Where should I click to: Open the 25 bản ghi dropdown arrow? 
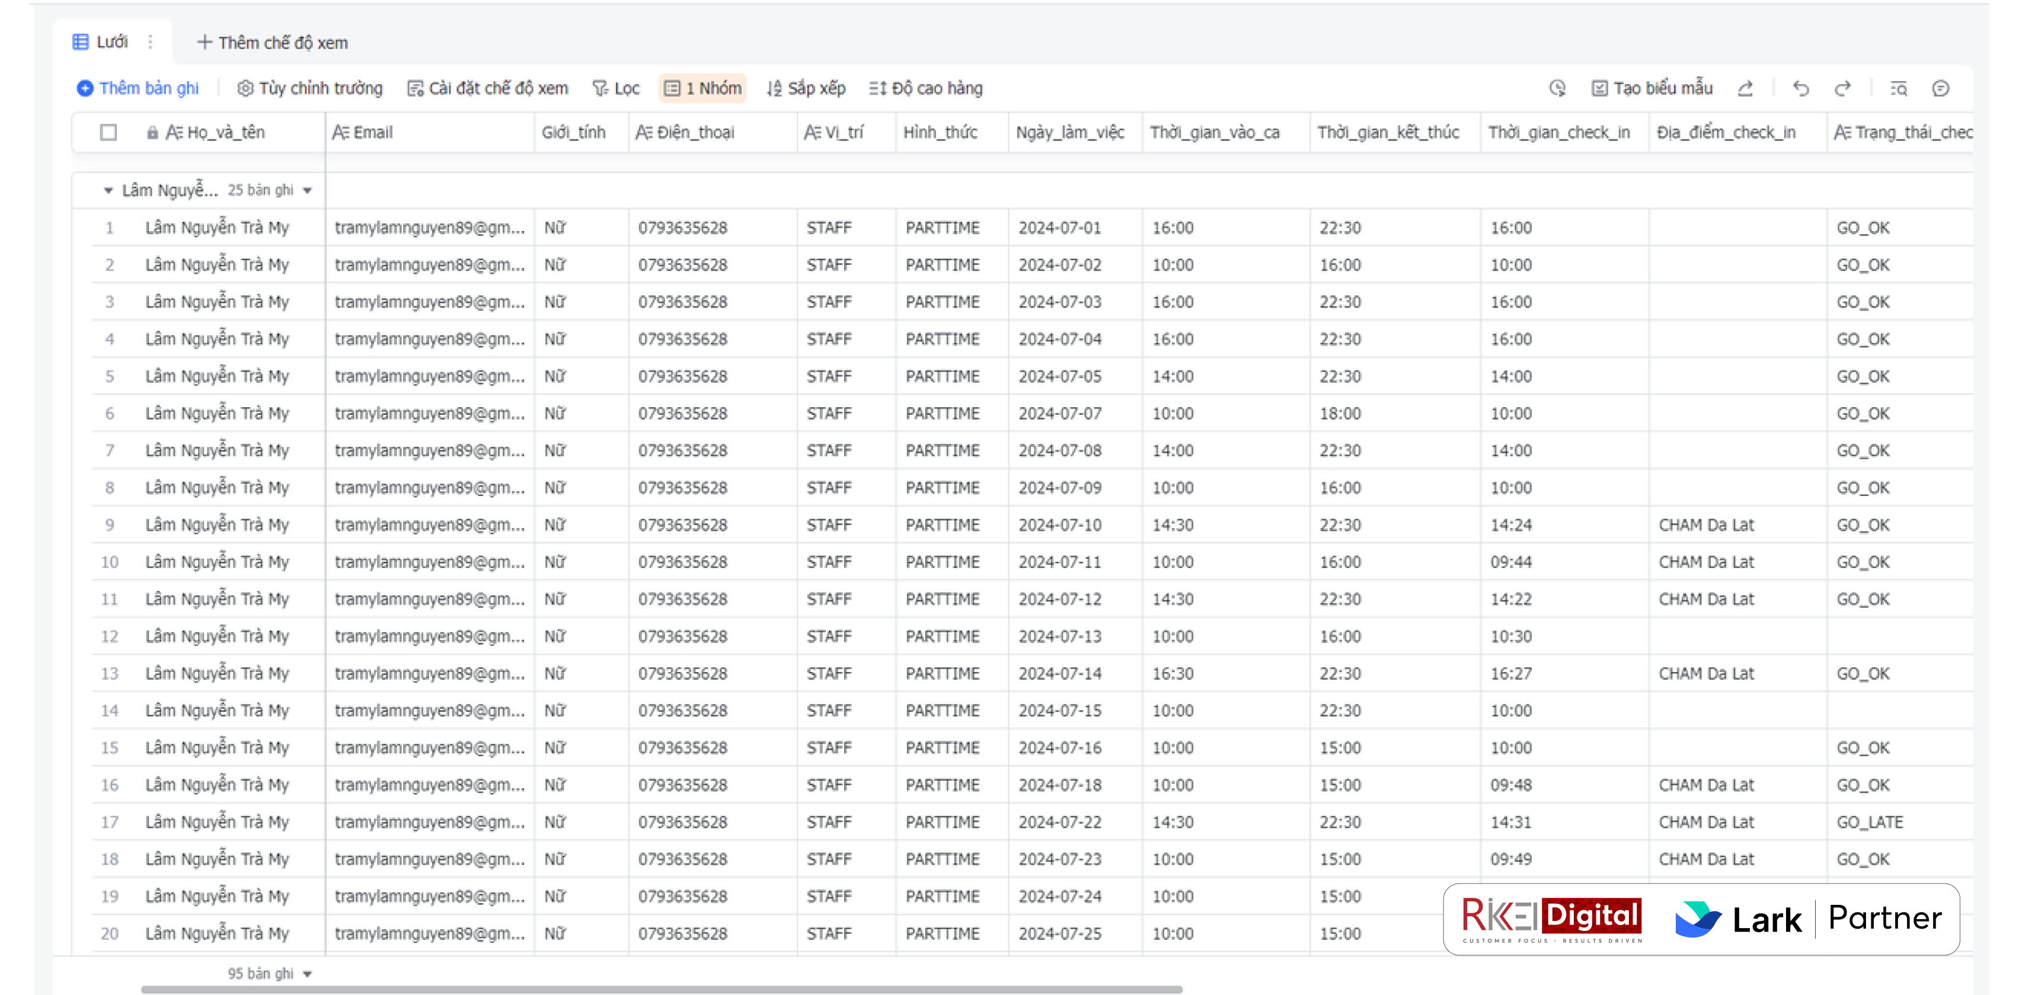pyautogui.click(x=307, y=190)
